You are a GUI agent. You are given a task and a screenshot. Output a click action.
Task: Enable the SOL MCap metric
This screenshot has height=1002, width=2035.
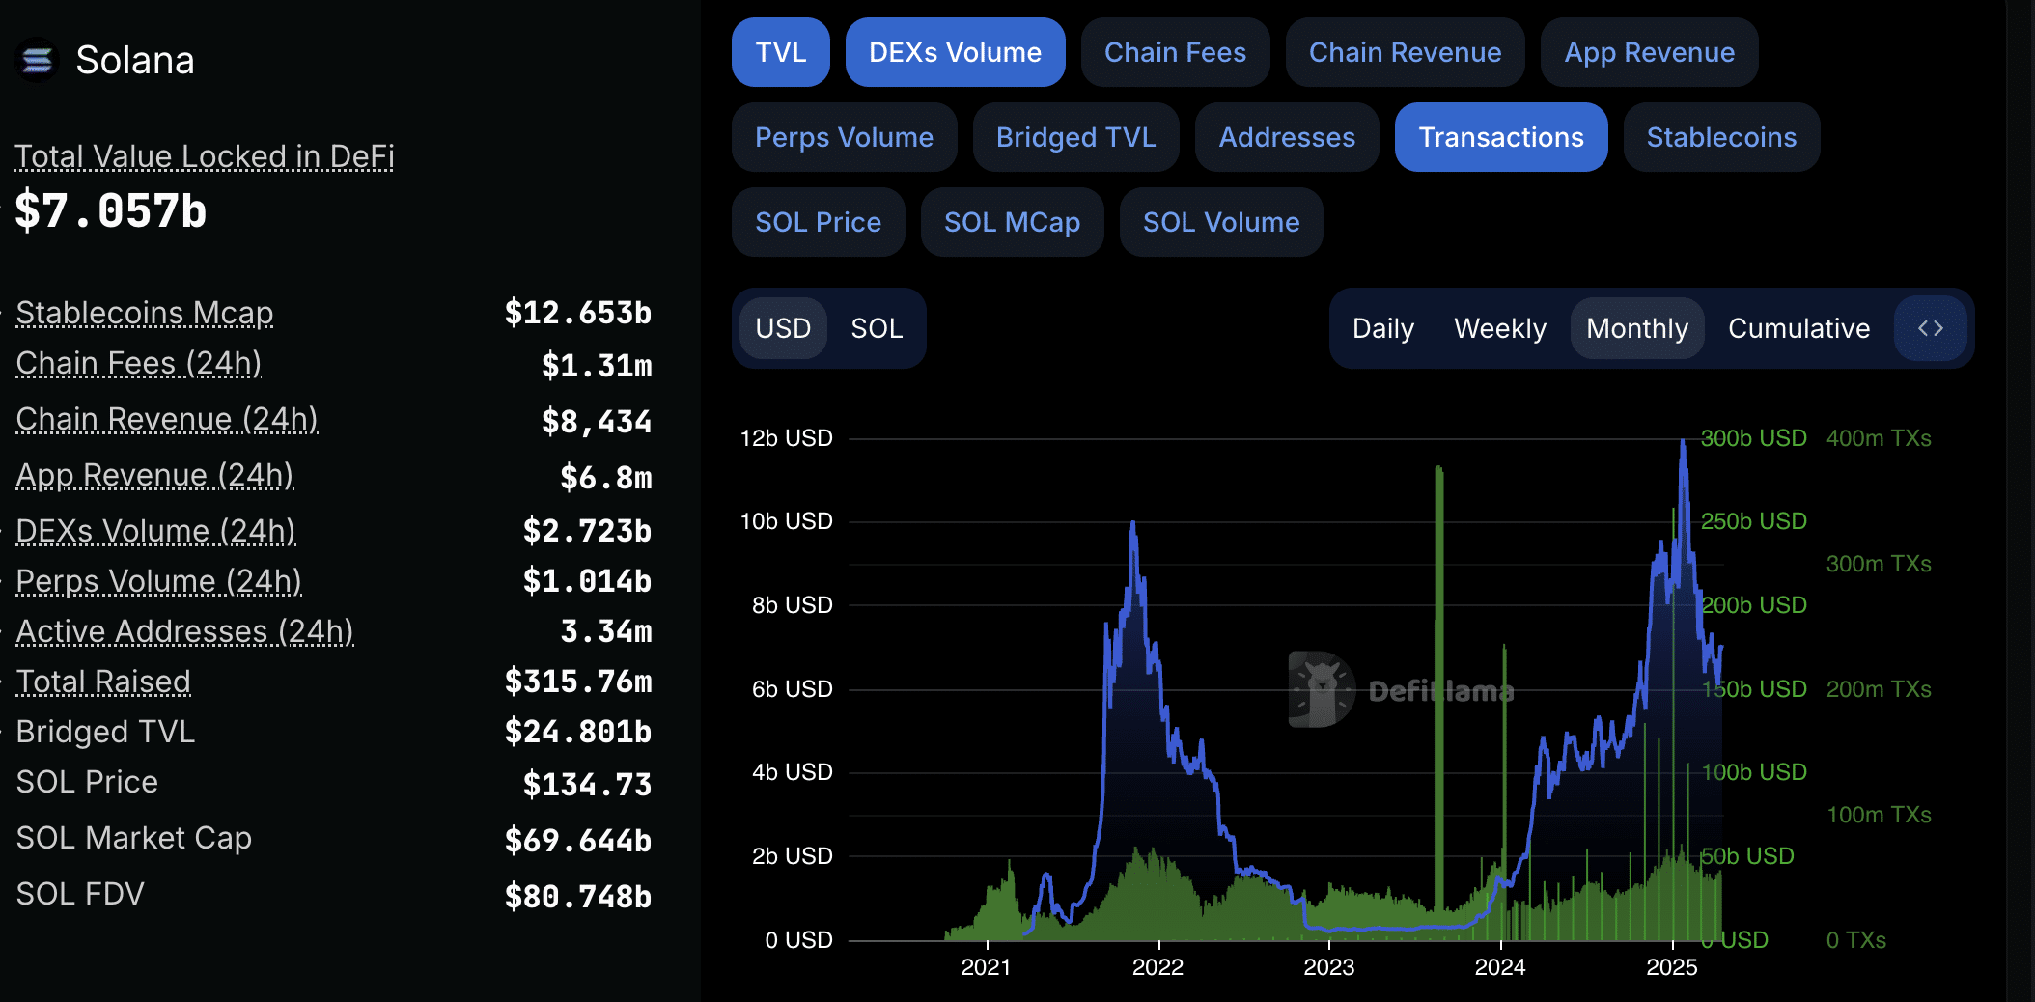(x=1012, y=222)
